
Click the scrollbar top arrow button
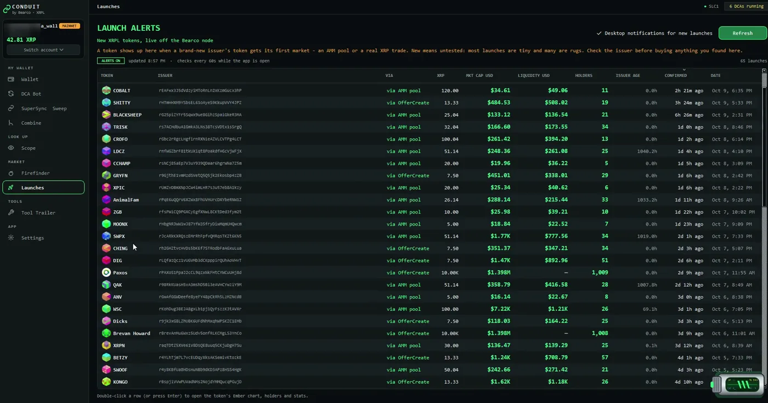[764, 71]
